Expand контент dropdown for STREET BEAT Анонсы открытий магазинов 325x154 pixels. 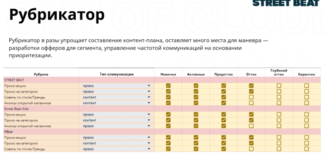116,103
